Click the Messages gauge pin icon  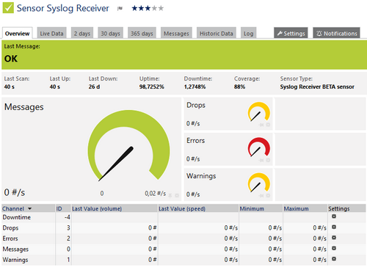tap(170, 195)
